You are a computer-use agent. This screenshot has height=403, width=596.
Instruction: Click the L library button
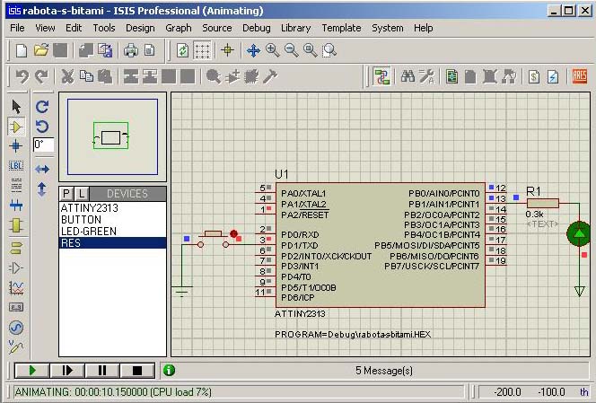(x=81, y=194)
